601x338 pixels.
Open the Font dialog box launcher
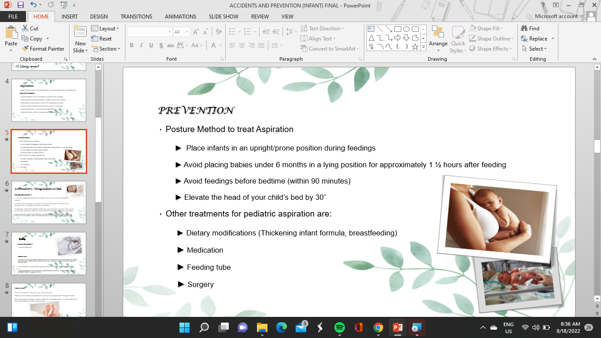222,59
